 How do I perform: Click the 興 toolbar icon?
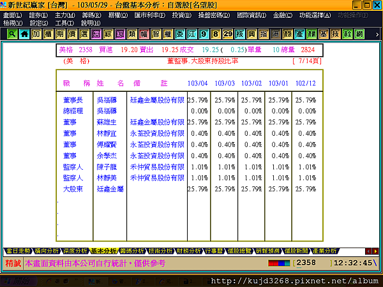252,34
